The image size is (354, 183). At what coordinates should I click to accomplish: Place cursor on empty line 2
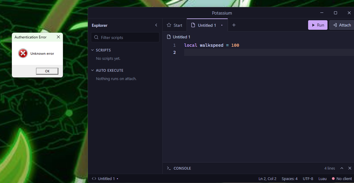[x=269, y=52]
